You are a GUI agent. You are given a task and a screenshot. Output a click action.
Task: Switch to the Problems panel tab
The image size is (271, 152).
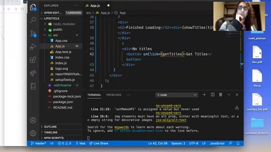(x=113, y=95)
